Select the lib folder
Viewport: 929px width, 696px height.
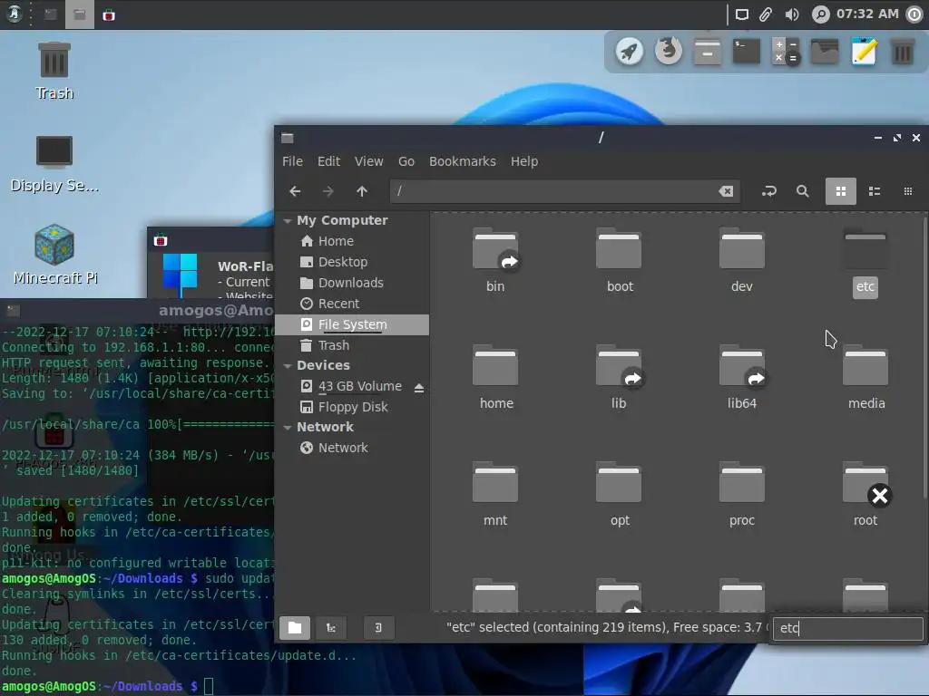pos(619,378)
